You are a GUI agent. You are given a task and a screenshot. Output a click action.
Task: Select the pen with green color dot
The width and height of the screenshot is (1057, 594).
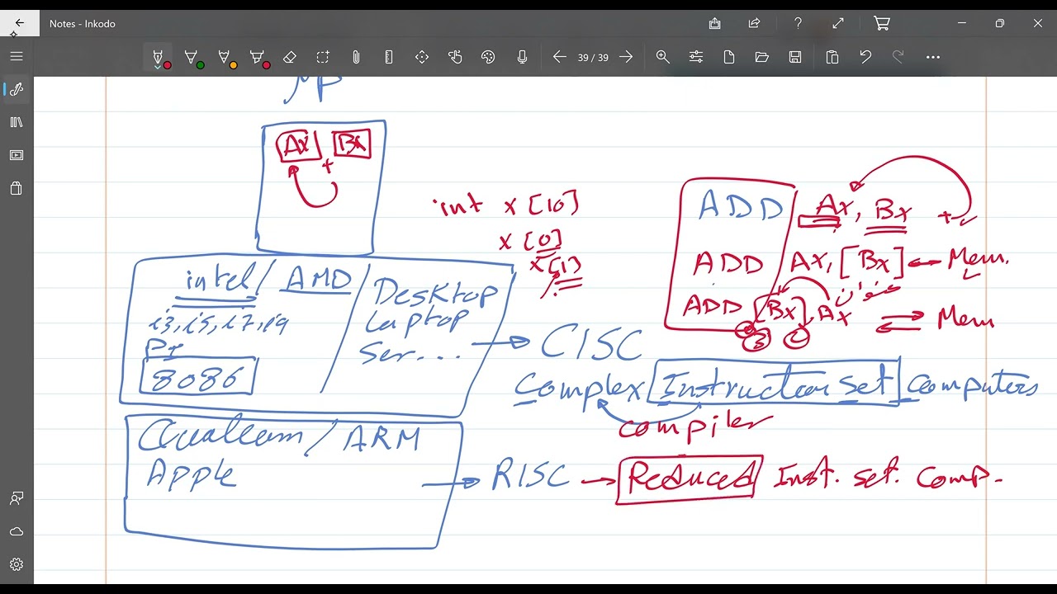(x=191, y=57)
